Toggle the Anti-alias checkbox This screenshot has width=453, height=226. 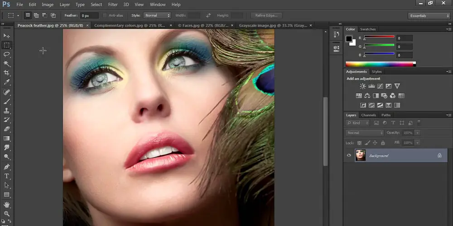[105, 15]
